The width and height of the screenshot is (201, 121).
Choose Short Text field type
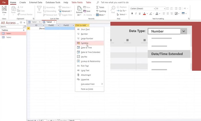point(90,29)
